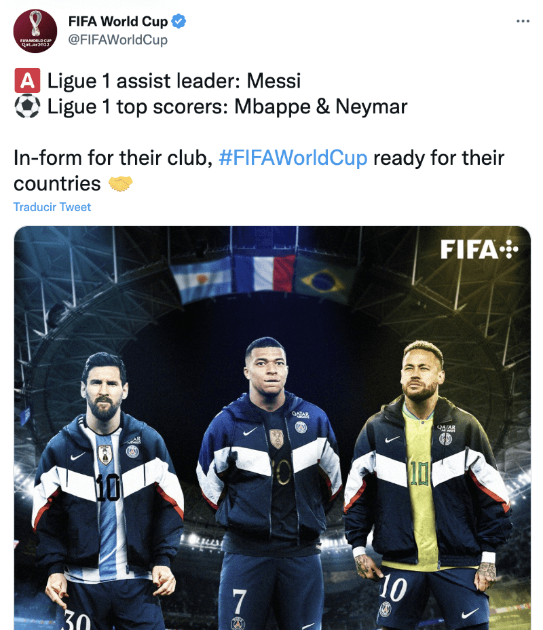This screenshot has height=630, width=543.
Task: Click the Brazil flag in the image
Action: [323, 280]
